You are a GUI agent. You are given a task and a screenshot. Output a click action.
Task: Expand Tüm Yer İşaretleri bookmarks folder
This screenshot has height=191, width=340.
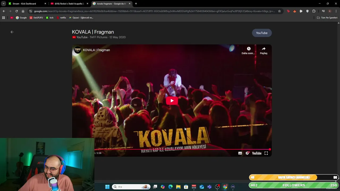pyautogui.click(x=327, y=18)
